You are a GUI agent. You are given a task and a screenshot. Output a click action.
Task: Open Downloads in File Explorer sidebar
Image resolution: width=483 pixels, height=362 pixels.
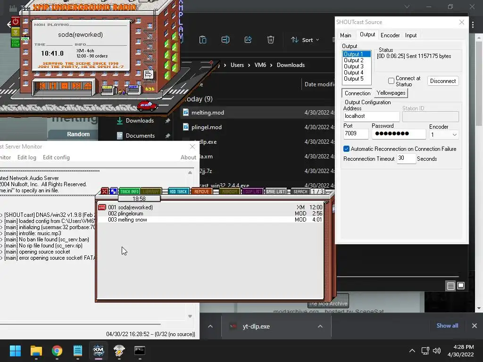pos(140,121)
